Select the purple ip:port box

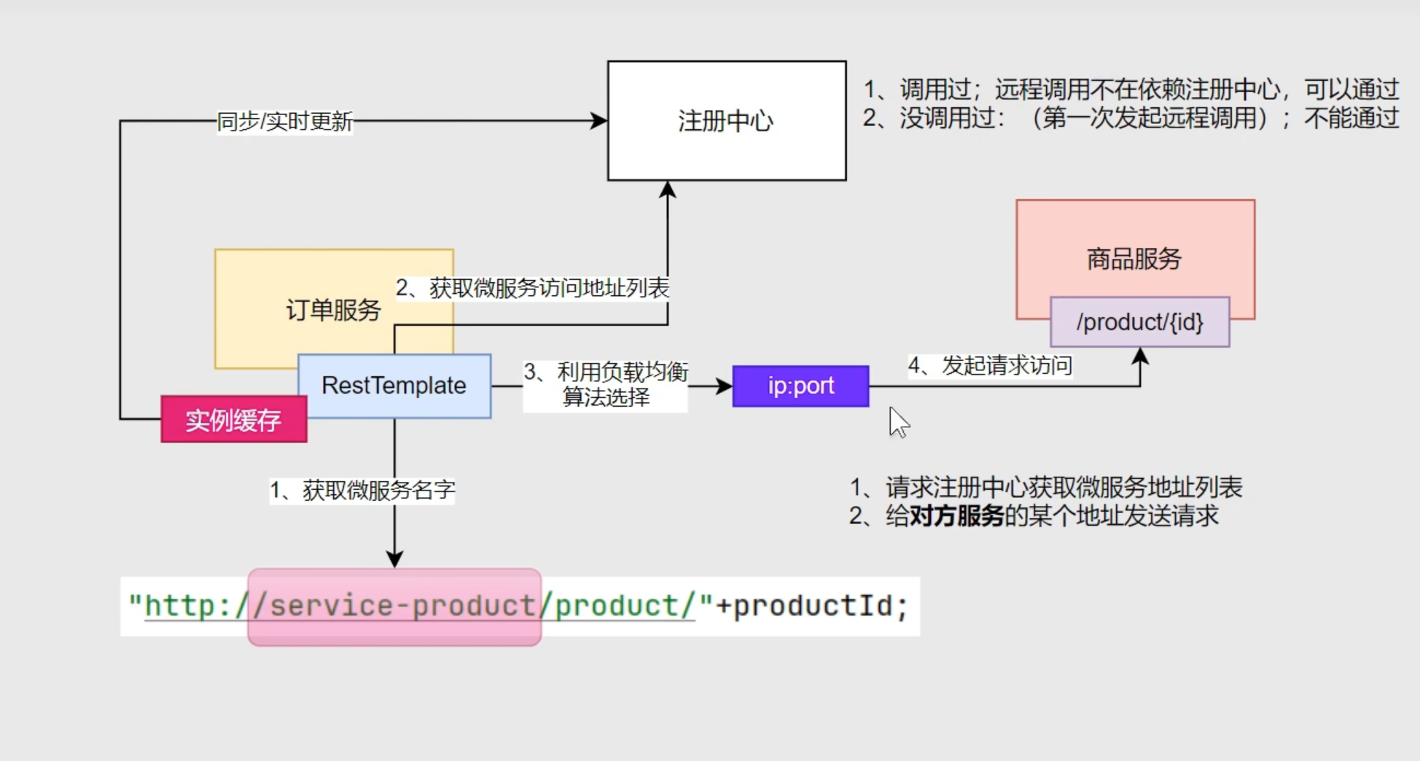click(800, 386)
